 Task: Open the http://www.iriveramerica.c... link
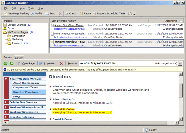71,37
